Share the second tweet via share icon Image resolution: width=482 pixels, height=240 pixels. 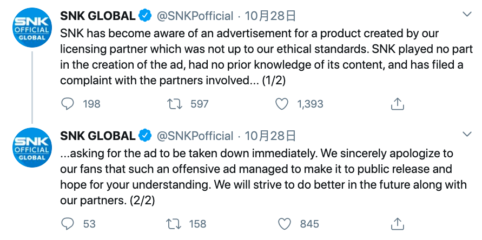click(397, 224)
